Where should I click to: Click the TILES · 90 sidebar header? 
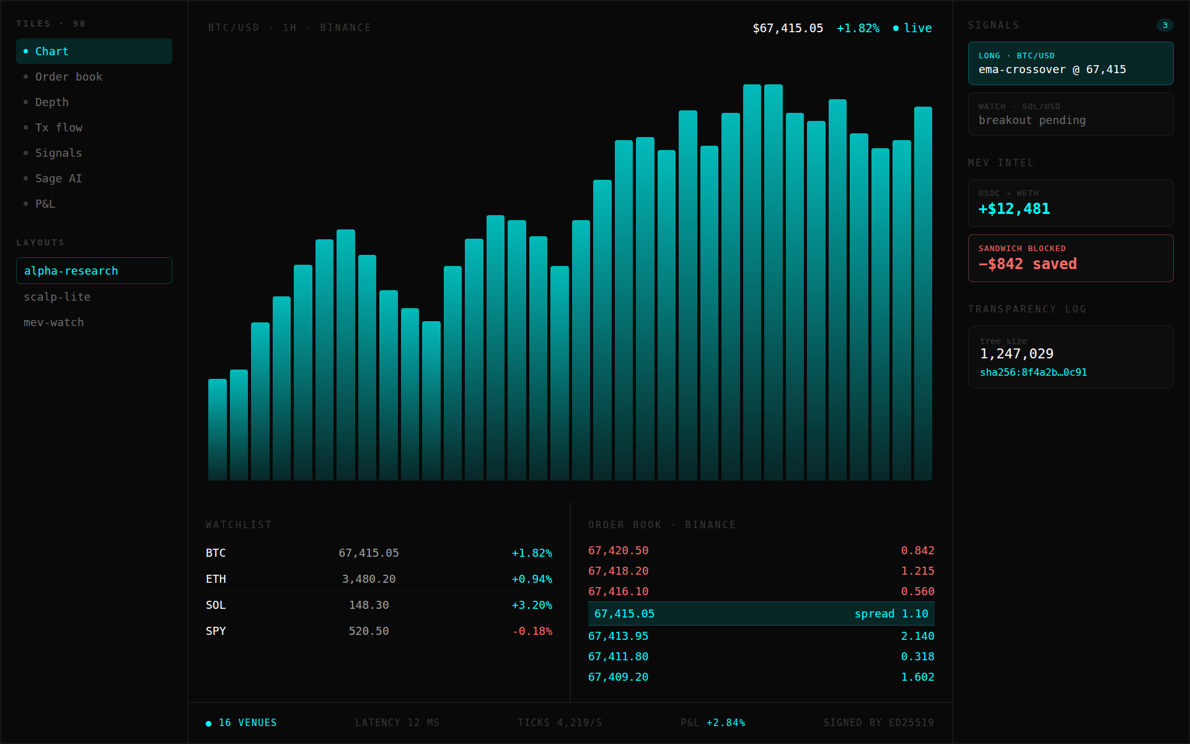[51, 24]
